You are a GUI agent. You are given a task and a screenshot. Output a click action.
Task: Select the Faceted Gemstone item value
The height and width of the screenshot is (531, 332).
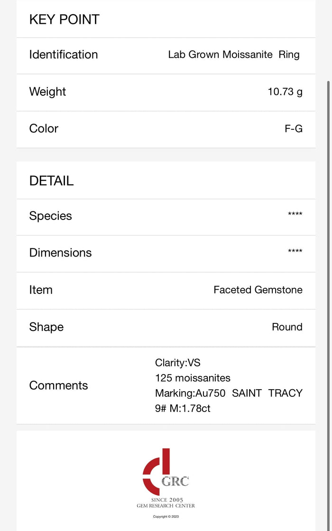tap(258, 290)
